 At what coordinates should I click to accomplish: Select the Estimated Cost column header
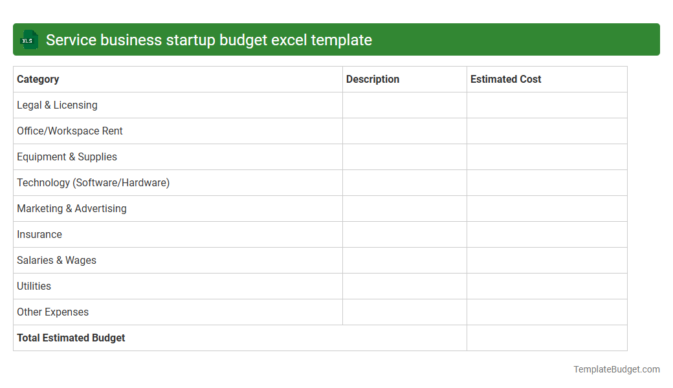pyautogui.click(x=505, y=79)
